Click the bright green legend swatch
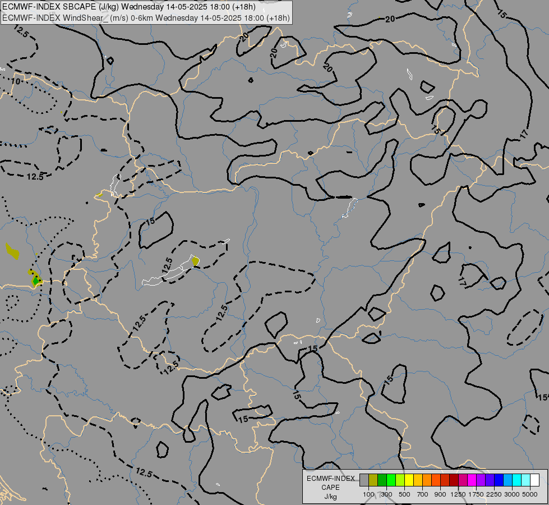This screenshot has width=549, height=505. (x=391, y=480)
